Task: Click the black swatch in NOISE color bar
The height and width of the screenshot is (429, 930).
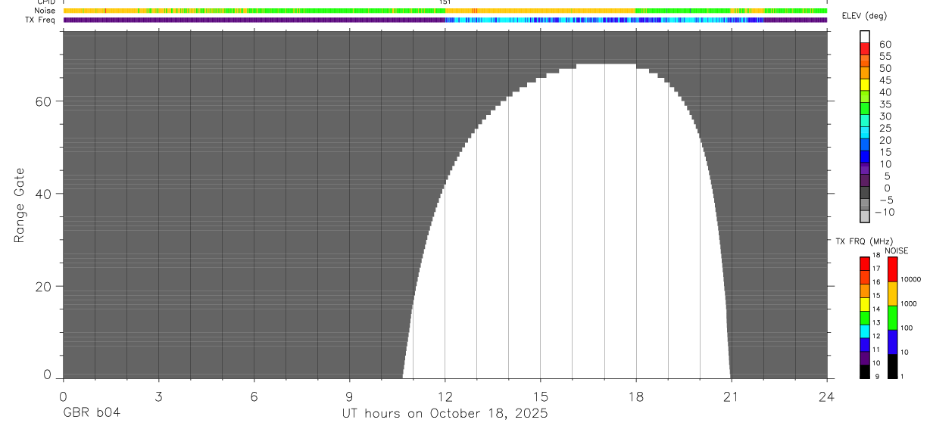Action: click(892, 366)
